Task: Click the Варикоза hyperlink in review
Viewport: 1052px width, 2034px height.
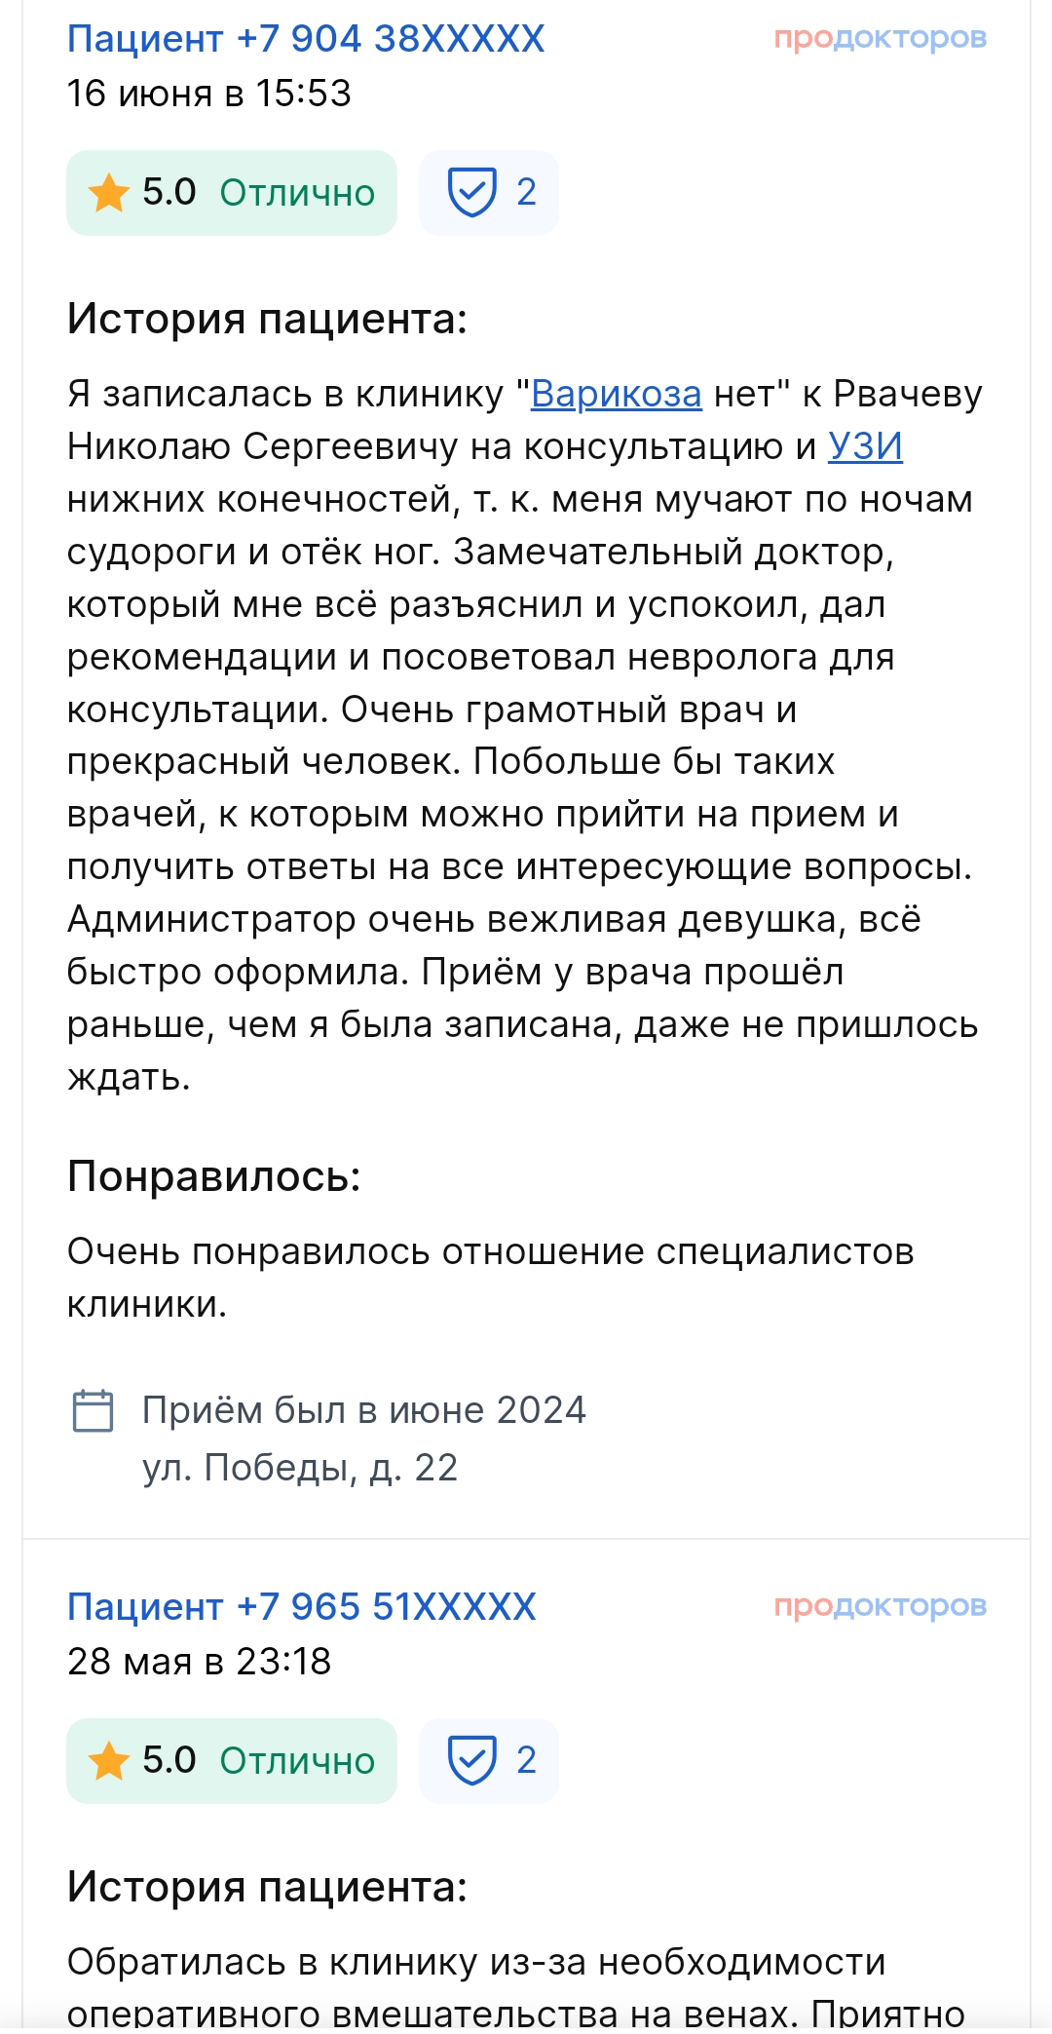Action: [x=616, y=394]
